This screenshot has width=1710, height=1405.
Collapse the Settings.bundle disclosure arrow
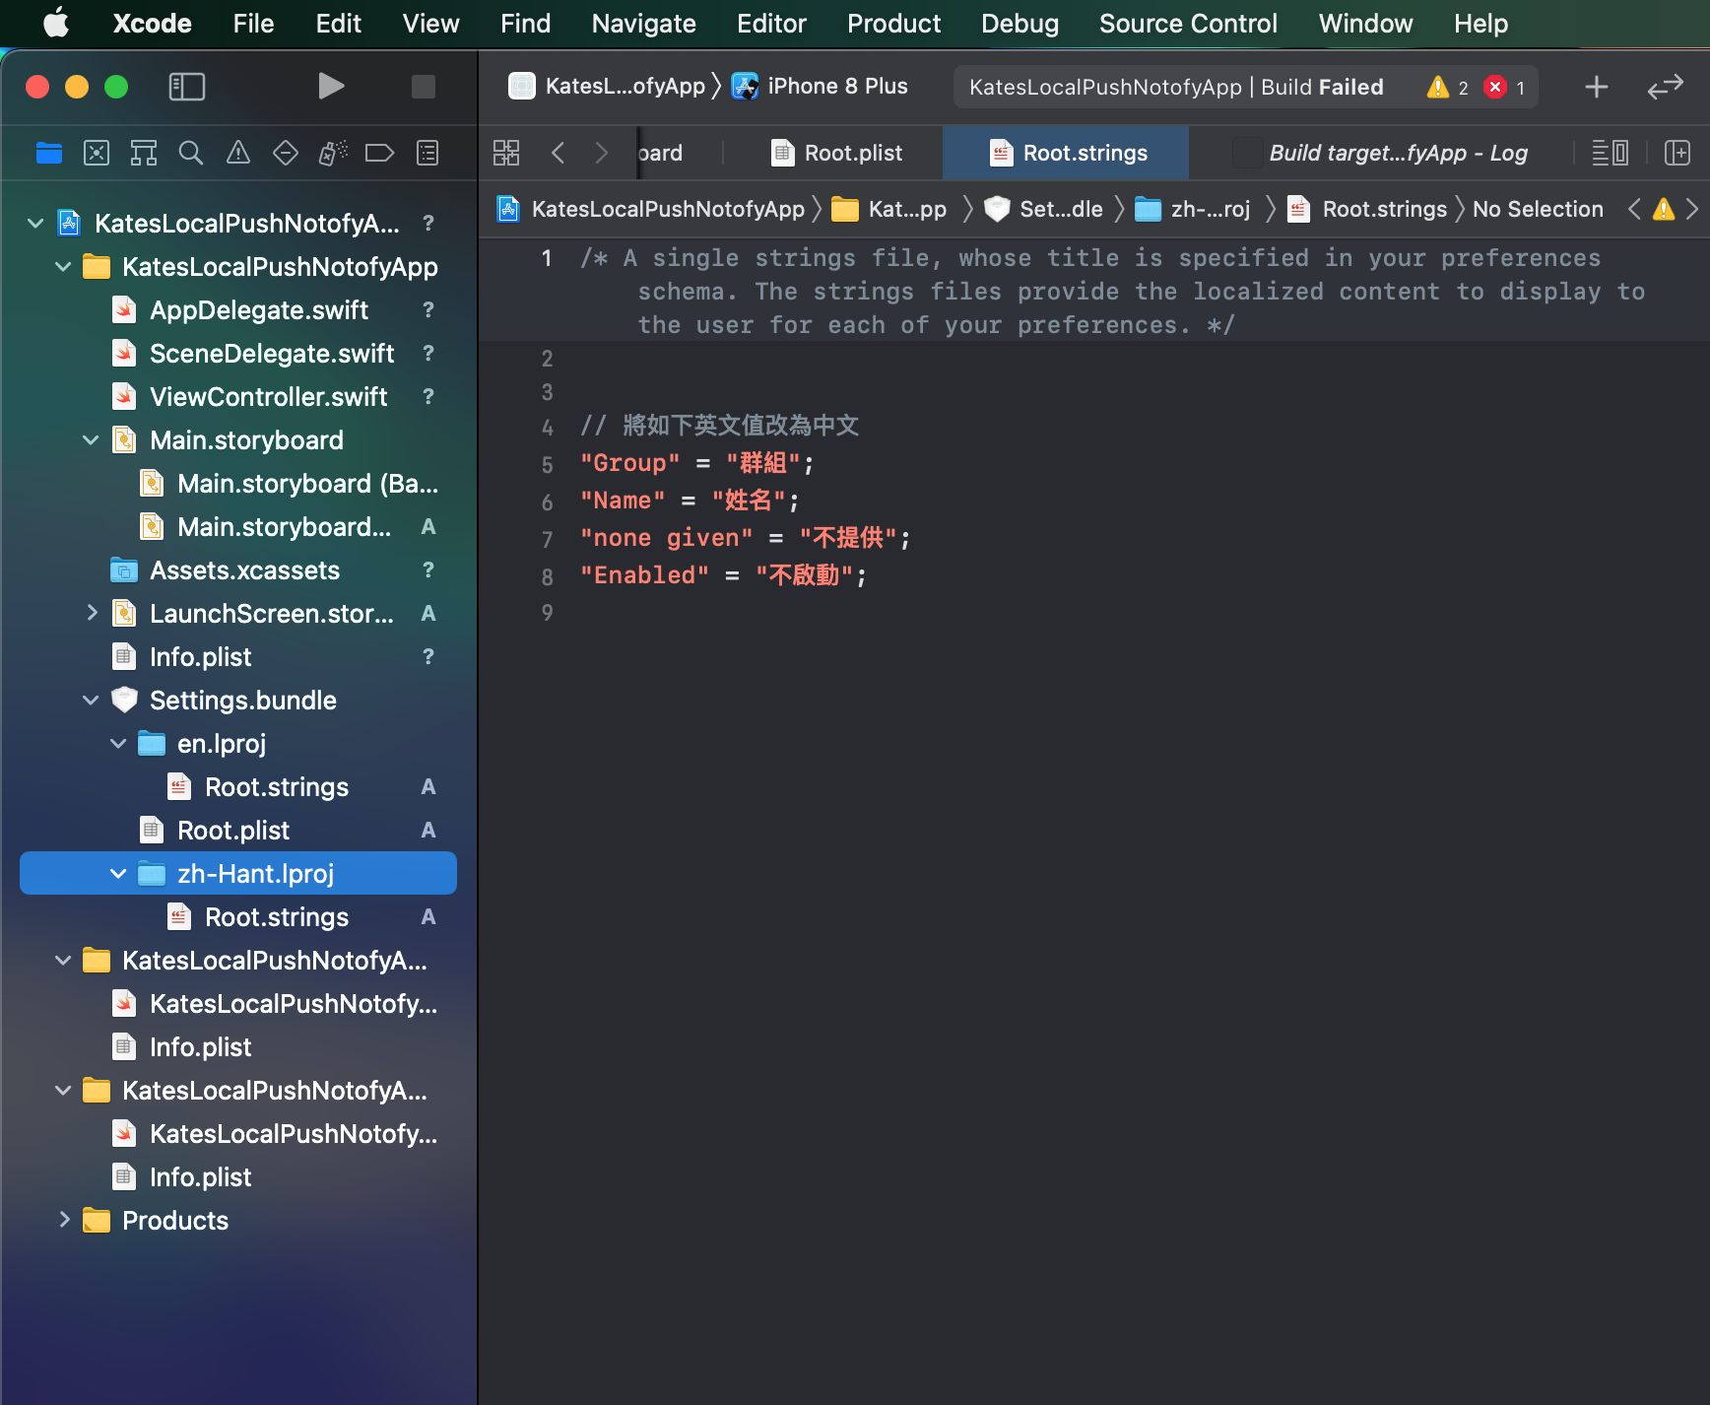pos(91,701)
